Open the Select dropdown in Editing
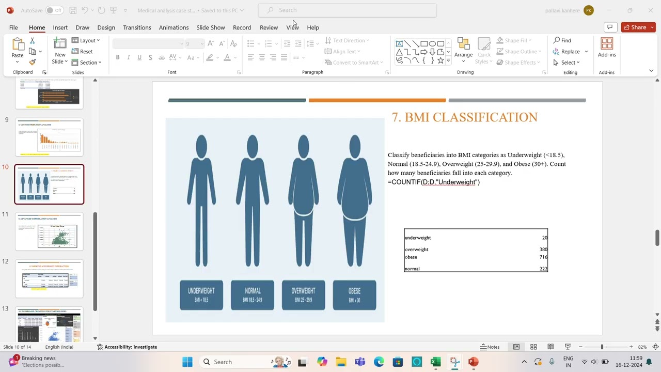Screen dimensions: 661x372 566,63
